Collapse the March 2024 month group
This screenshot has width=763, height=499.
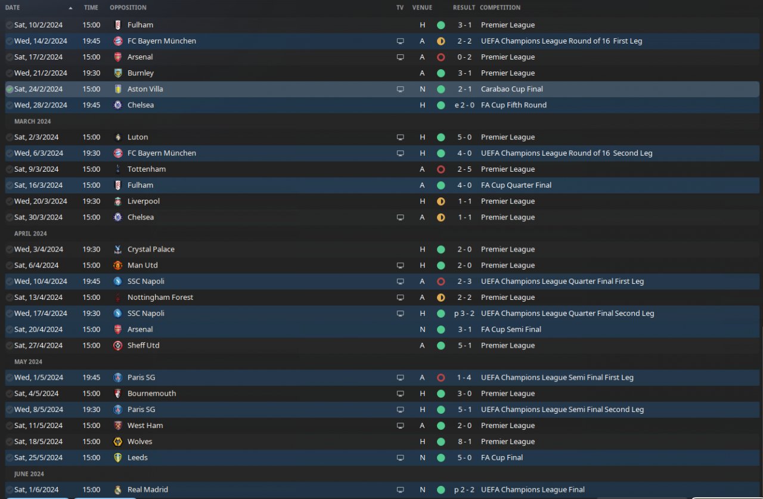pyautogui.click(x=32, y=122)
